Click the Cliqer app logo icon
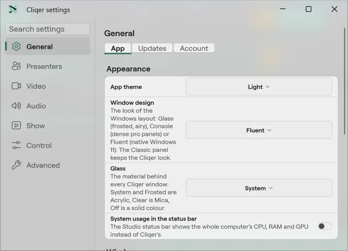The width and height of the screenshot is (348, 251). [x=13, y=9]
